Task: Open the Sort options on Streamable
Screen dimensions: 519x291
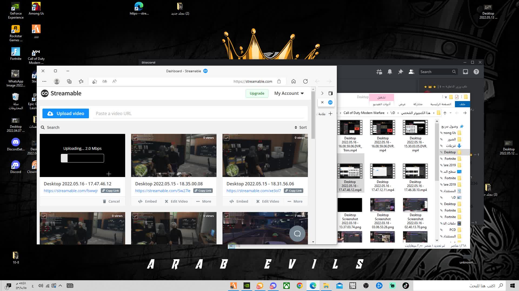Action: [301, 127]
